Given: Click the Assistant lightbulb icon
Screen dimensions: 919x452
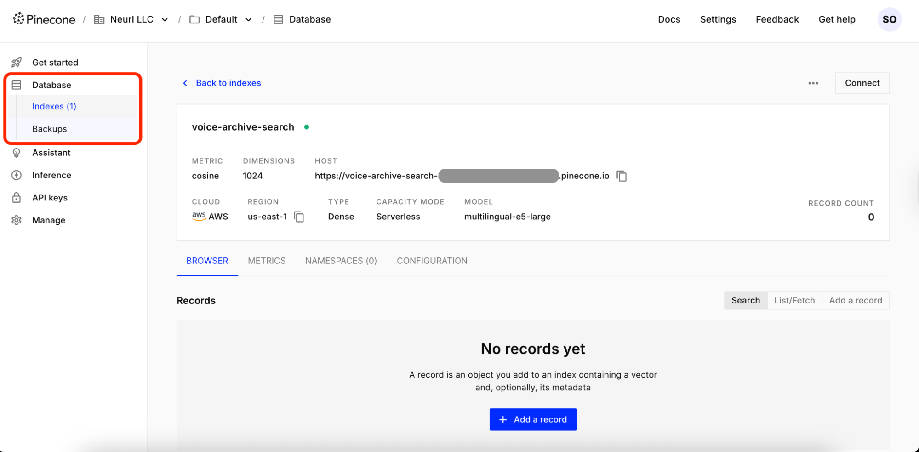Looking at the screenshot, I should pyautogui.click(x=17, y=153).
